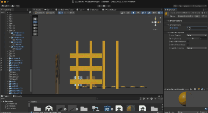This screenshot has width=208, height=113.
Task: Switch to the Game tab
Action: coord(48,9)
